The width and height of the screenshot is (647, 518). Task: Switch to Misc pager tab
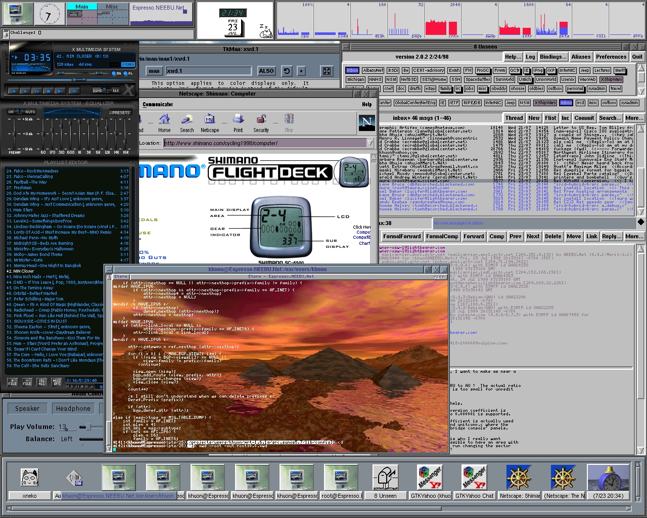[112, 7]
